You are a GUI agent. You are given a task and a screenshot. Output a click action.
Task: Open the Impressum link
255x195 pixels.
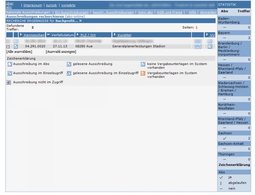33,5
